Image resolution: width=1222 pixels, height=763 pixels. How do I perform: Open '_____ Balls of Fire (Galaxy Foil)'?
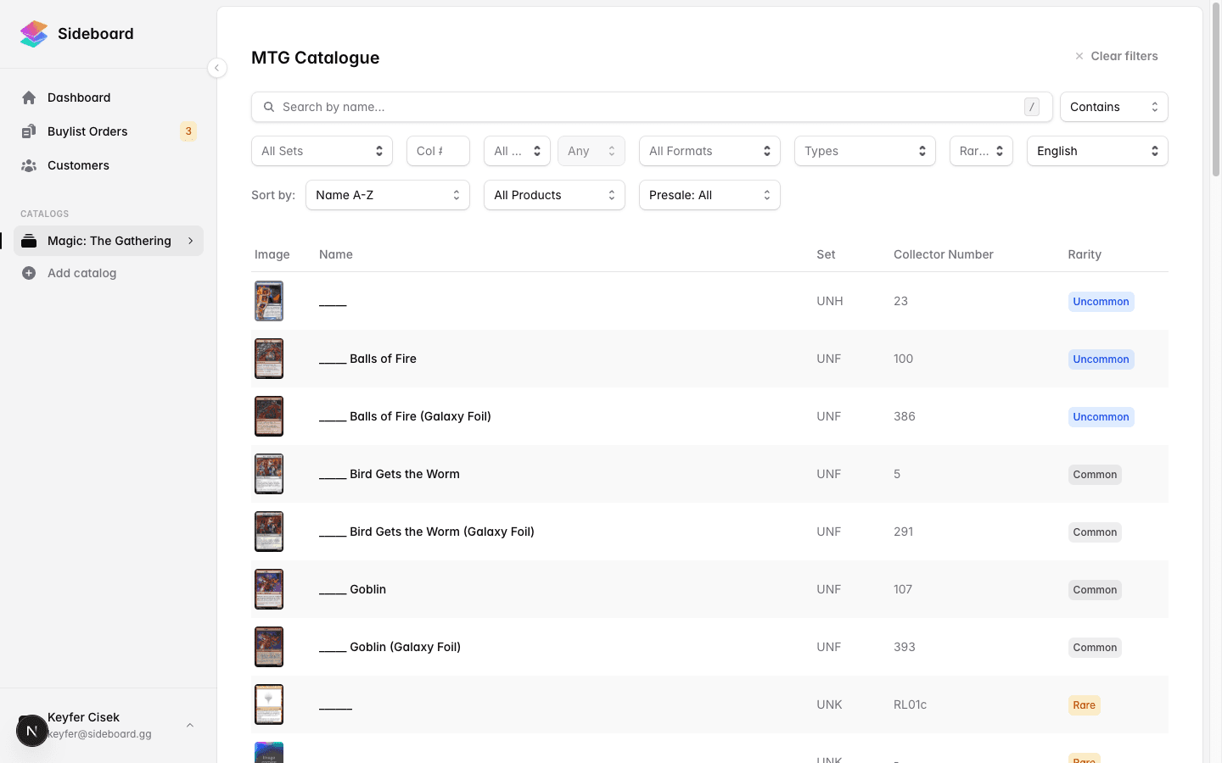click(x=405, y=416)
